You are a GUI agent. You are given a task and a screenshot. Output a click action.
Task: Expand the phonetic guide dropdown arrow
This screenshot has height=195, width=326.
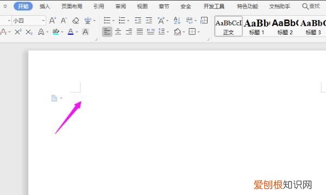tap(95, 21)
